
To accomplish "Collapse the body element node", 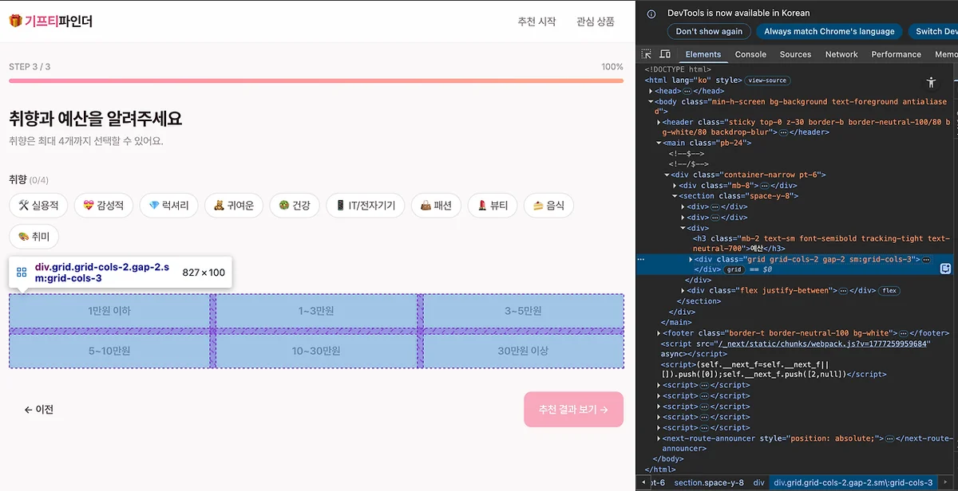I will click(651, 101).
